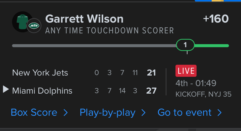Click the green section of the progress bar
The height and width of the screenshot is (131, 241).
click(x=211, y=46)
